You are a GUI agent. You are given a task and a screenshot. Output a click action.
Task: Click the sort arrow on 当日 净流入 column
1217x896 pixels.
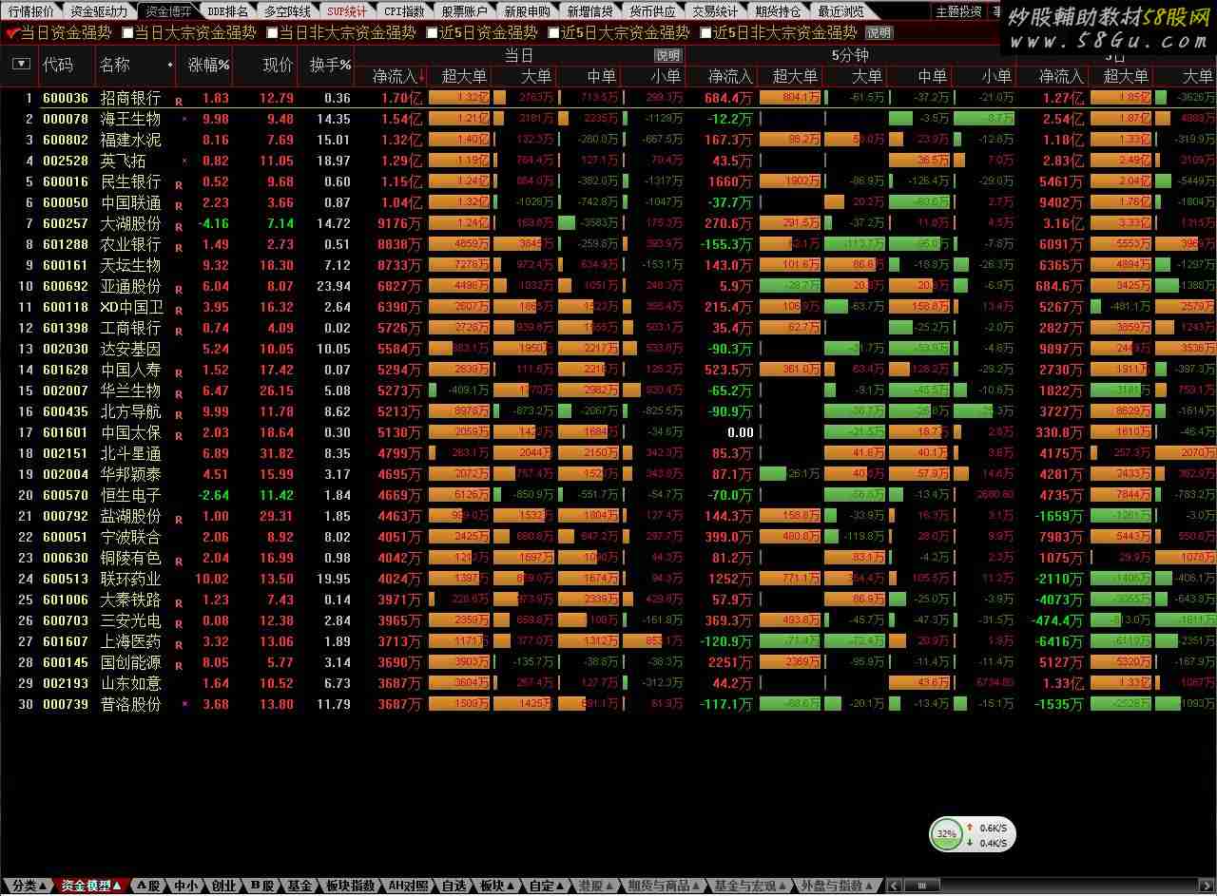click(421, 76)
